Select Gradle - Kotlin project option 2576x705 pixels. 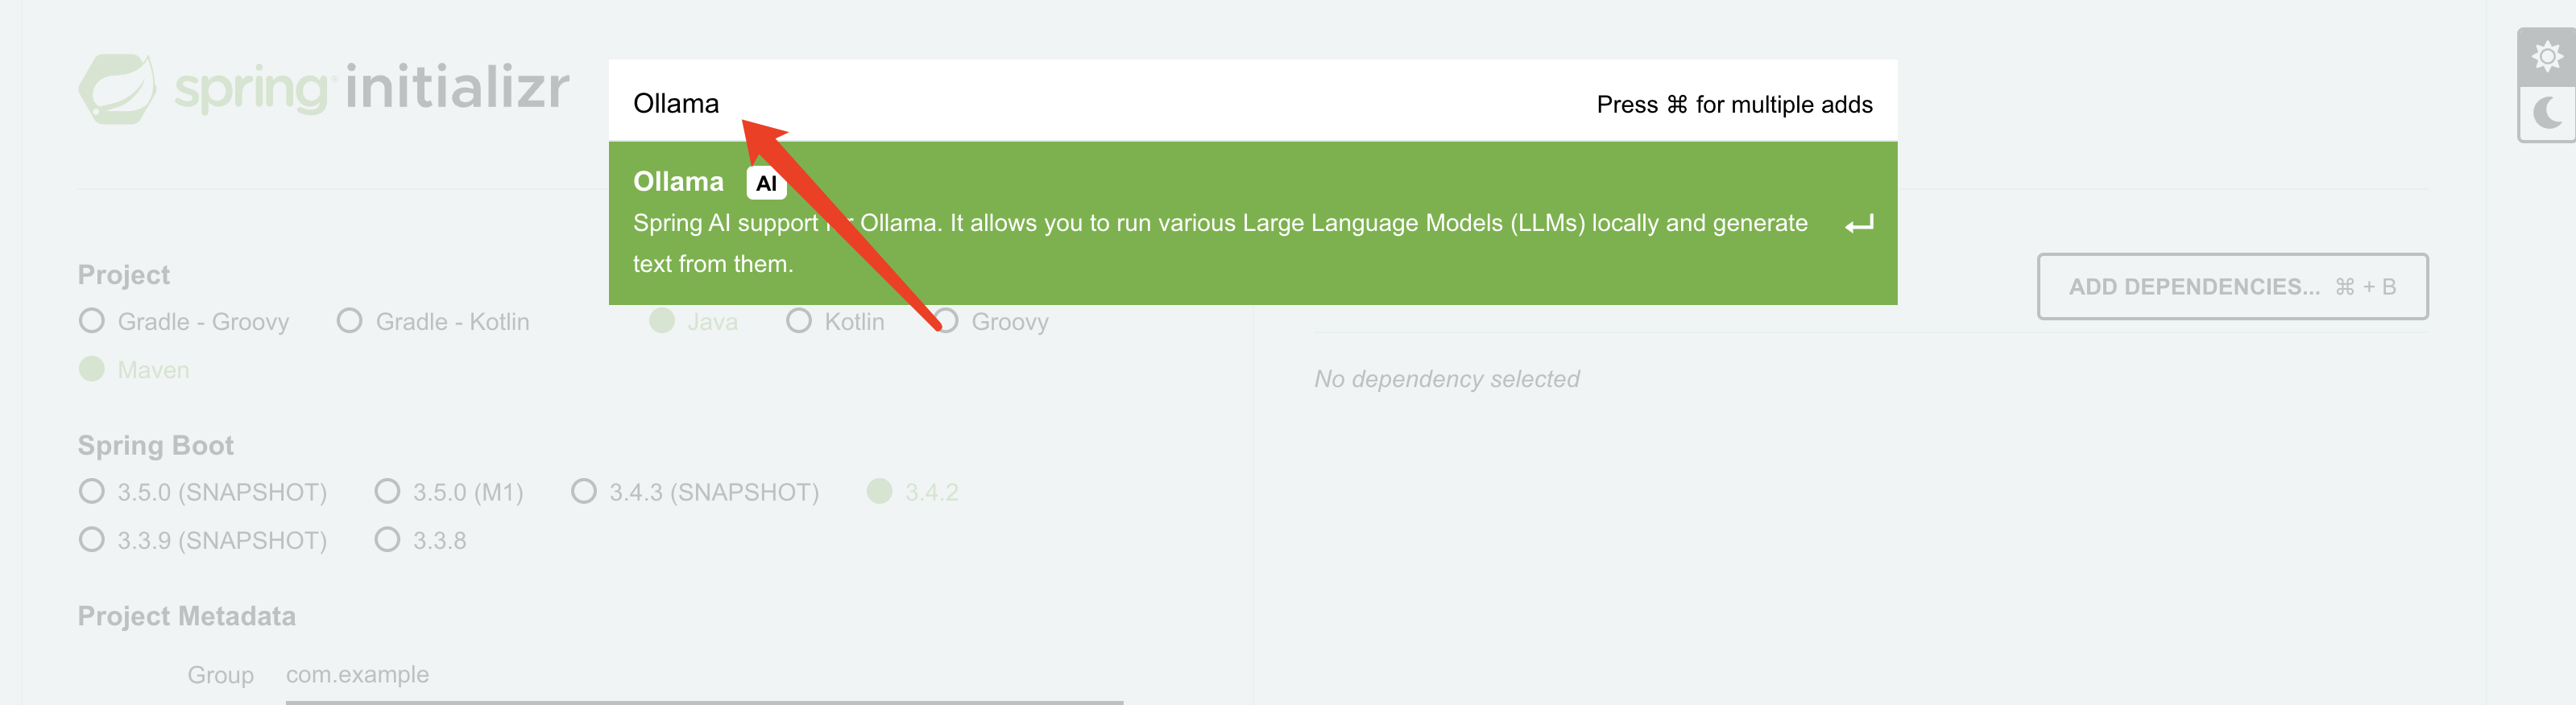pos(433,322)
